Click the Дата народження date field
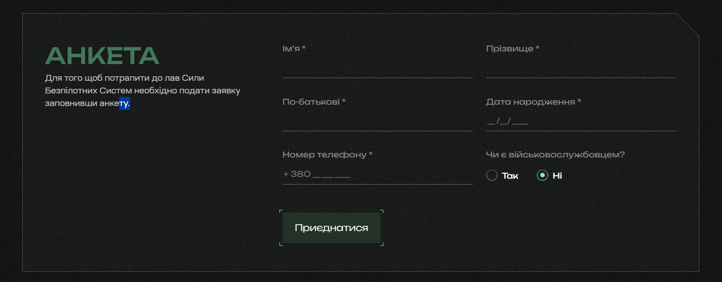The height and width of the screenshot is (282, 722). 581,121
